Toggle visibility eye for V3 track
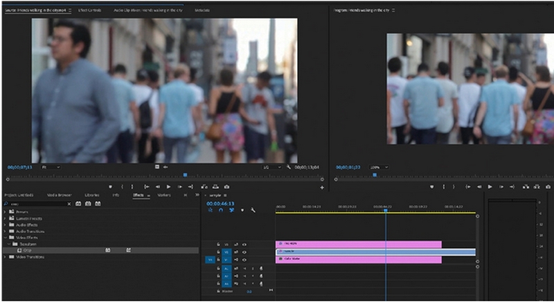This screenshot has height=302, width=554. point(244,244)
